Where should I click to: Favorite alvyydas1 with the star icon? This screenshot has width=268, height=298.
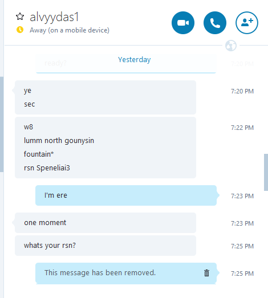coord(20,17)
